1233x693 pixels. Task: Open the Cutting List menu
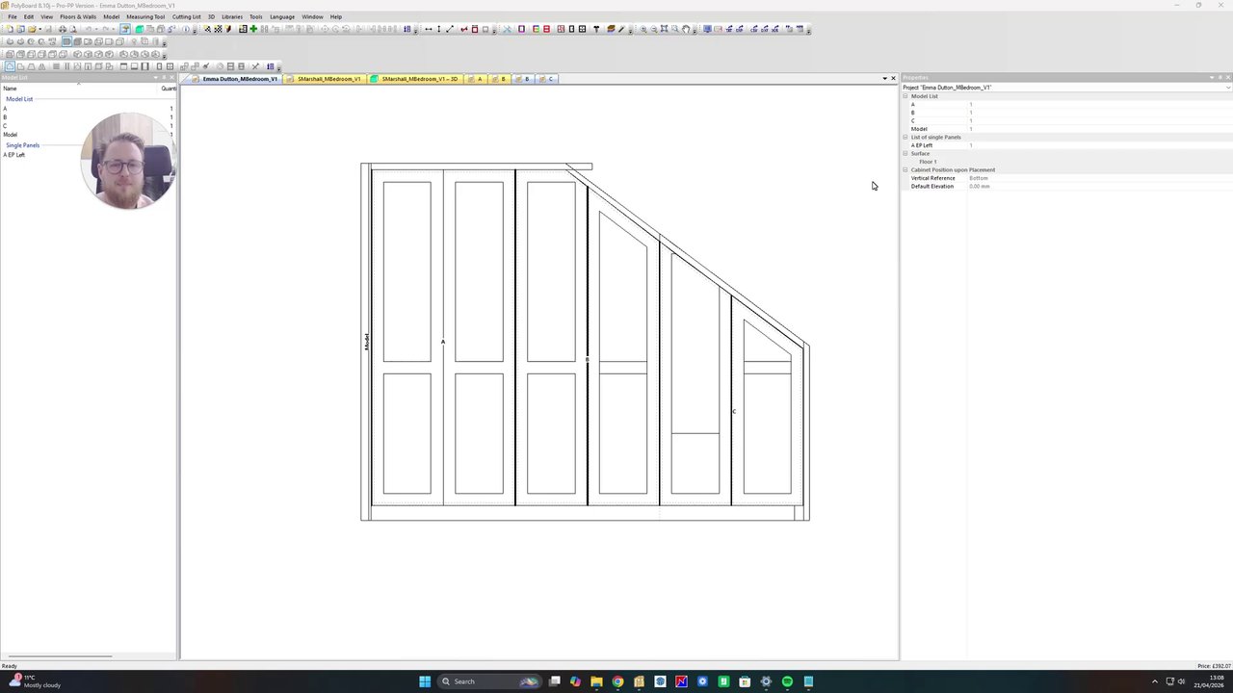(187, 16)
